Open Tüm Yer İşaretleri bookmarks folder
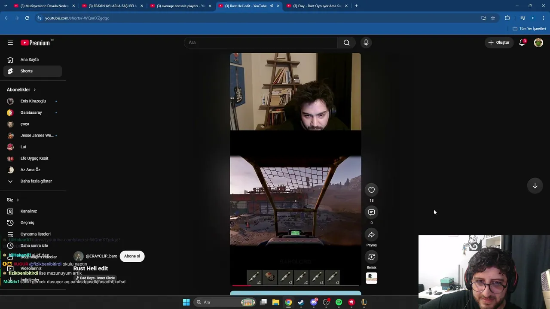550x309 pixels. [x=529, y=29]
